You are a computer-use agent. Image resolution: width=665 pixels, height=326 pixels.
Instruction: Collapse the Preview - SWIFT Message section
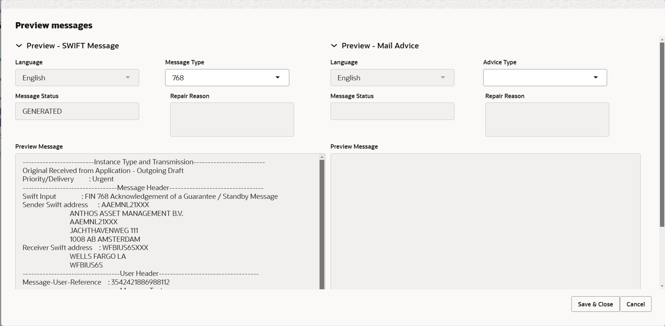click(x=19, y=46)
